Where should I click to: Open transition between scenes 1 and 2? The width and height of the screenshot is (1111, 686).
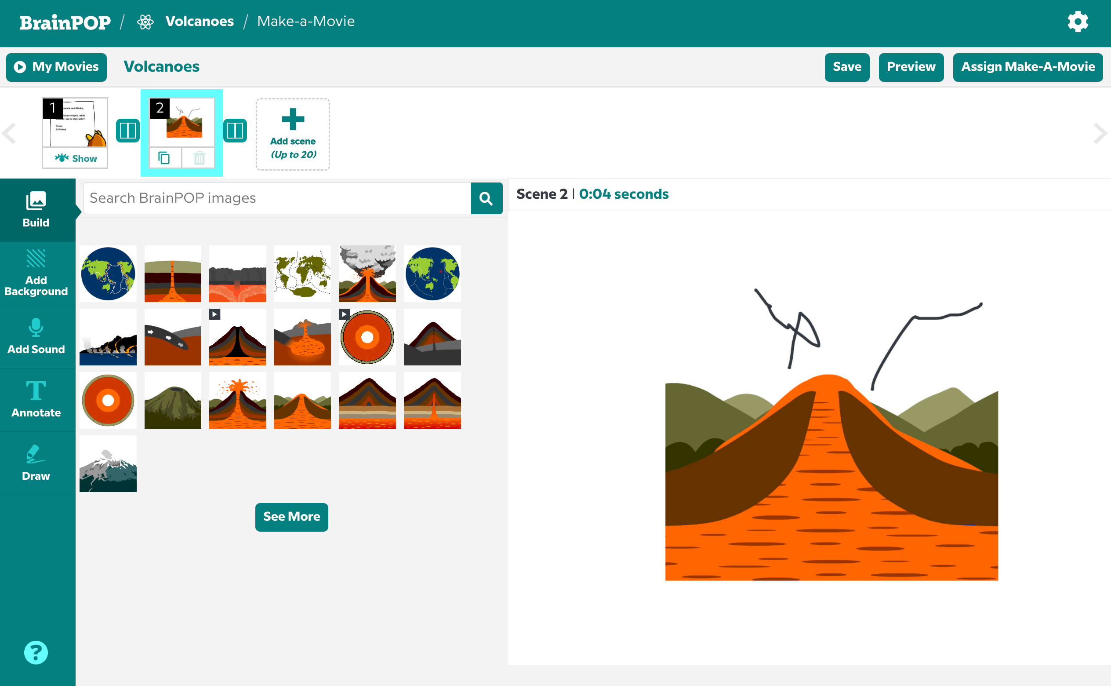pyautogui.click(x=127, y=131)
